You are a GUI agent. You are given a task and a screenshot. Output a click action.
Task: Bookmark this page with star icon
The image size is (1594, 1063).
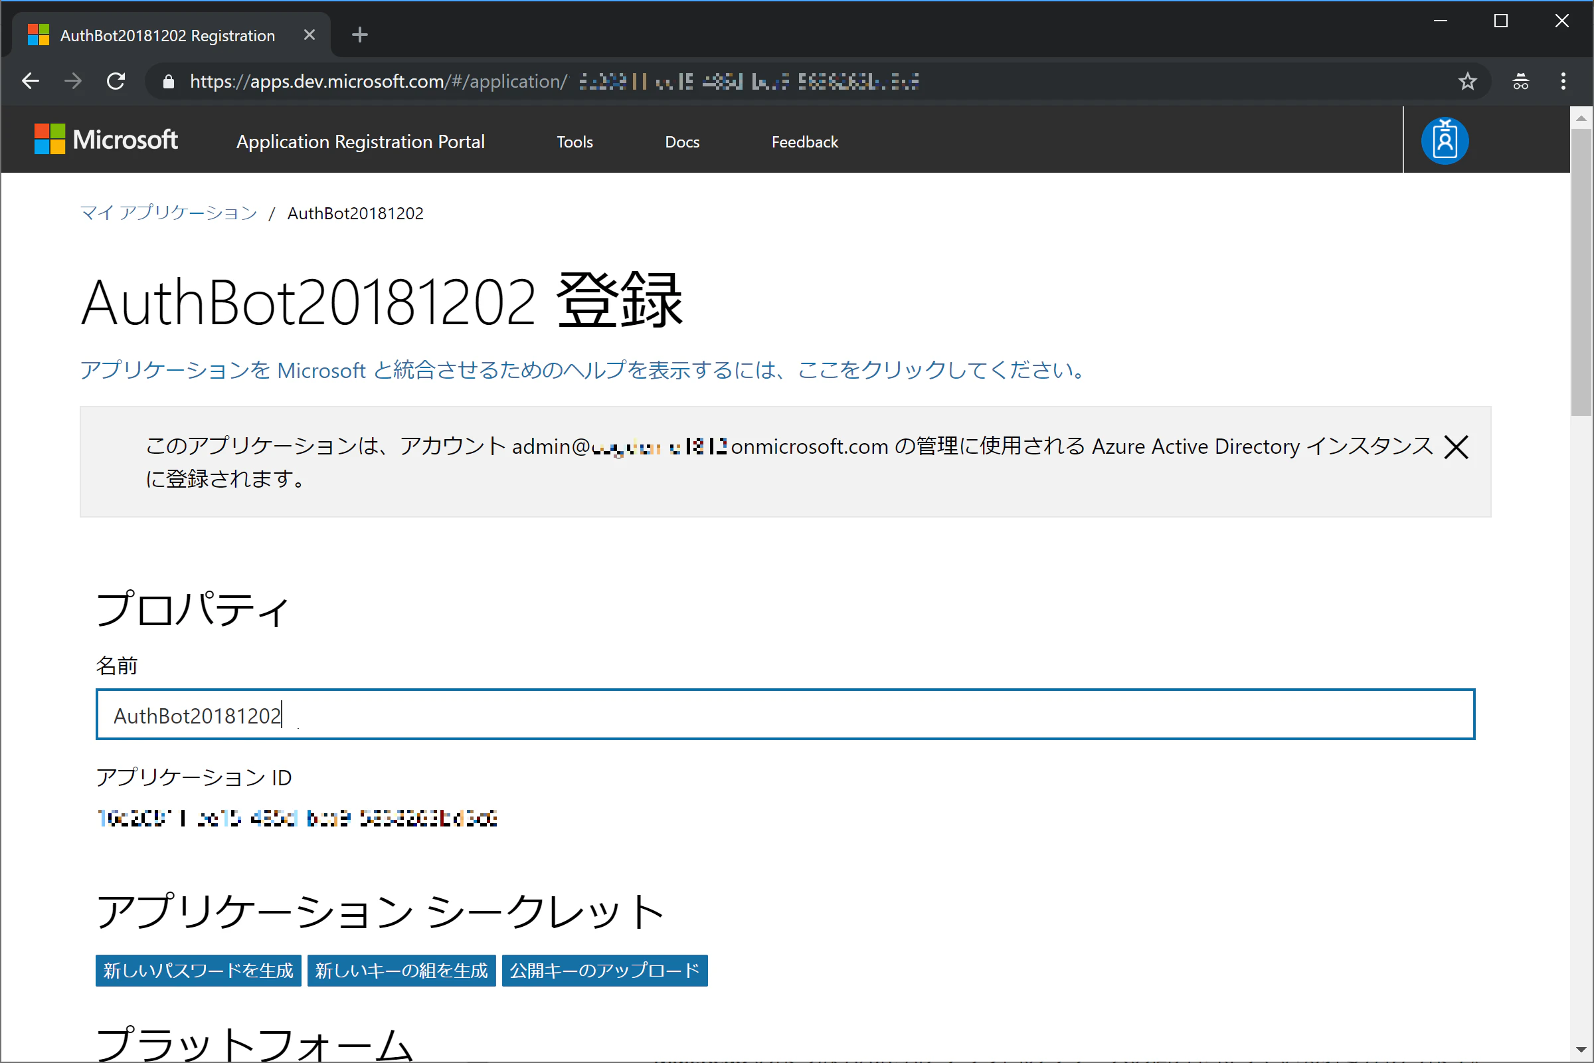(x=1467, y=81)
